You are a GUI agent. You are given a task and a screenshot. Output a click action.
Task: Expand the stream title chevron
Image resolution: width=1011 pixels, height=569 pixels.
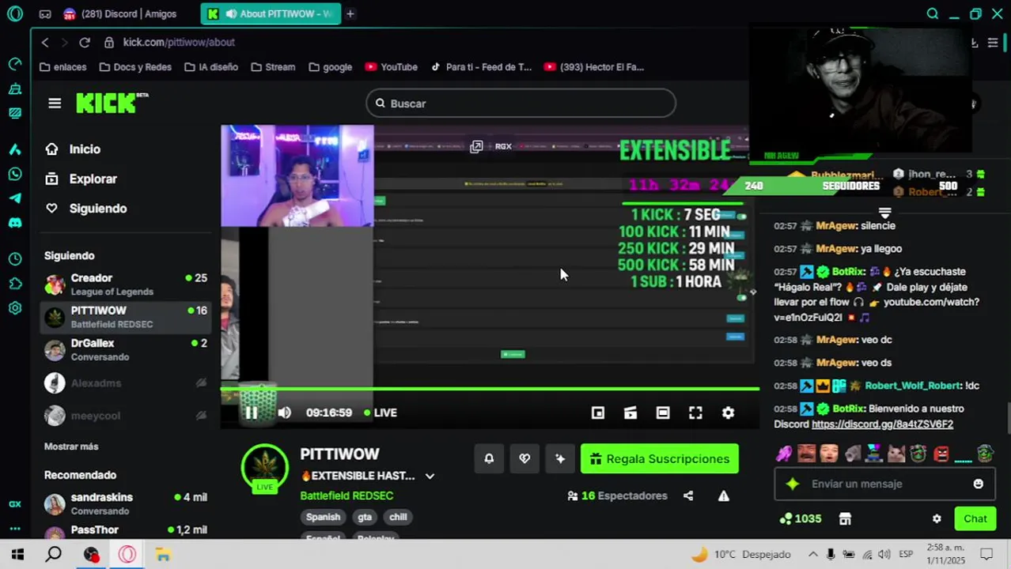coord(430,476)
